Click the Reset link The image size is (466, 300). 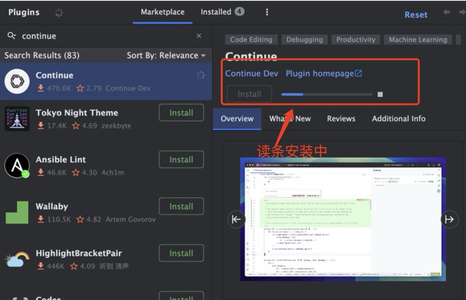pyautogui.click(x=416, y=14)
